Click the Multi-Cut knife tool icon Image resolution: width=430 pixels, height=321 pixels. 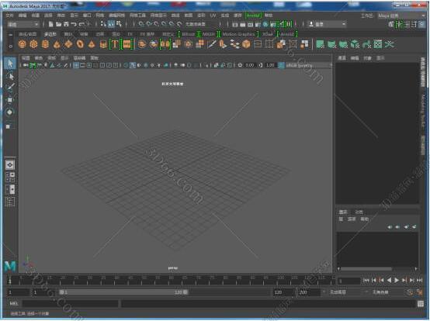(211, 44)
